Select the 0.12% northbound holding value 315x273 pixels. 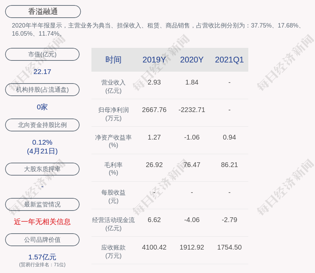pos(42,142)
